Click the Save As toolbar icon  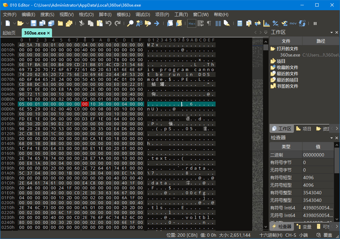pyautogui.click(x=42, y=23)
